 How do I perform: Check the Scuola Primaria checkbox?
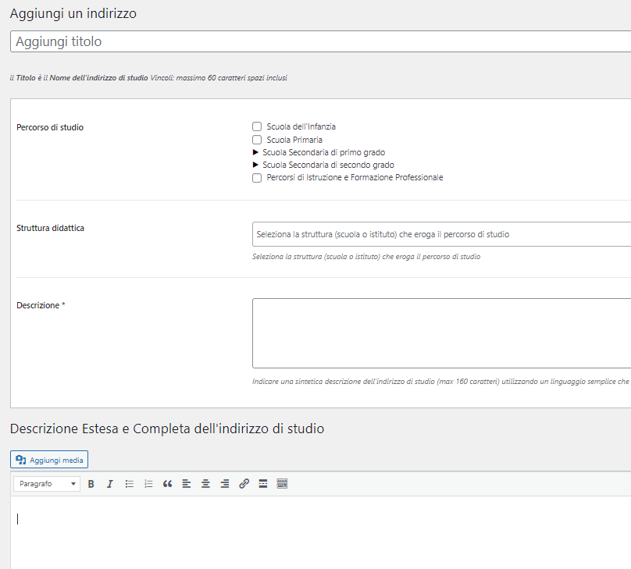pyautogui.click(x=257, y=140)
